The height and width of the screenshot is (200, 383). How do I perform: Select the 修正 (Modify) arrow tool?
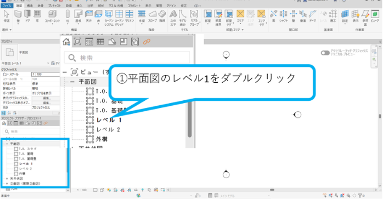[7, 16]
